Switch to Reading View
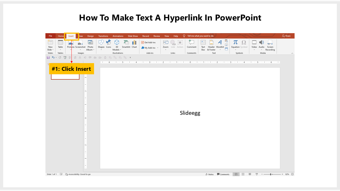Viewport: 340px width, 191px height. tap(250, 174)
